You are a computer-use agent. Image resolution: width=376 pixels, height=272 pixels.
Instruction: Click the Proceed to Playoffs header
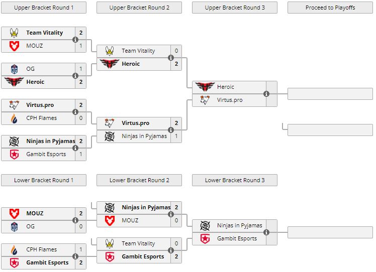tap(330, 8)
